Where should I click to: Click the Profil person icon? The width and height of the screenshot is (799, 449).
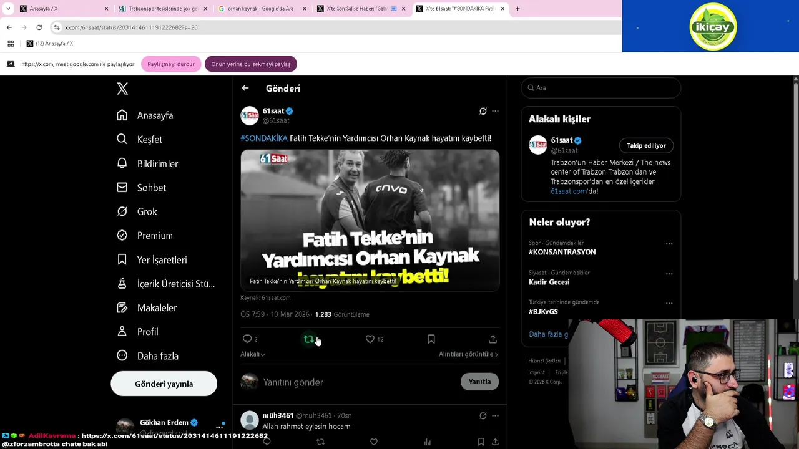click(x=122, y=332)
